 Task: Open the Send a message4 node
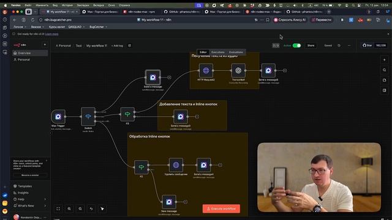[203, 165]
